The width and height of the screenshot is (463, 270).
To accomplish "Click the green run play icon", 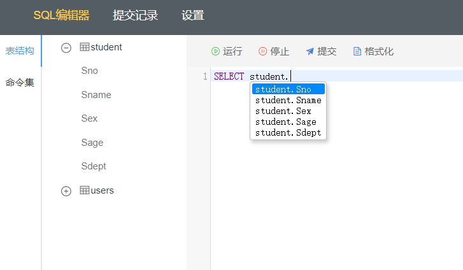I will [215, 52].
